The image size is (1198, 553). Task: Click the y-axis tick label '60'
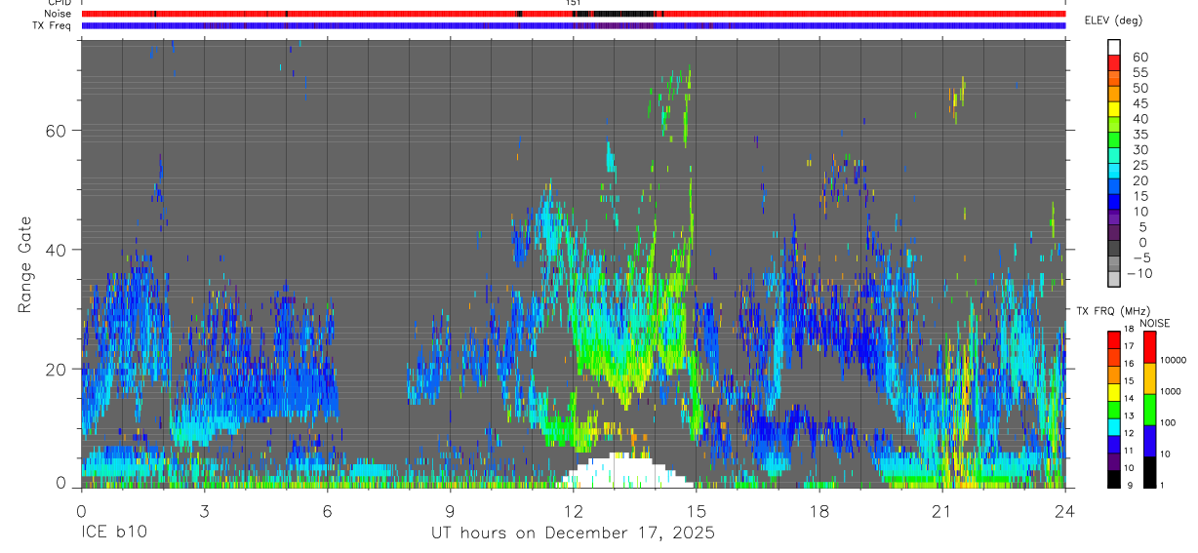(58, 131)
